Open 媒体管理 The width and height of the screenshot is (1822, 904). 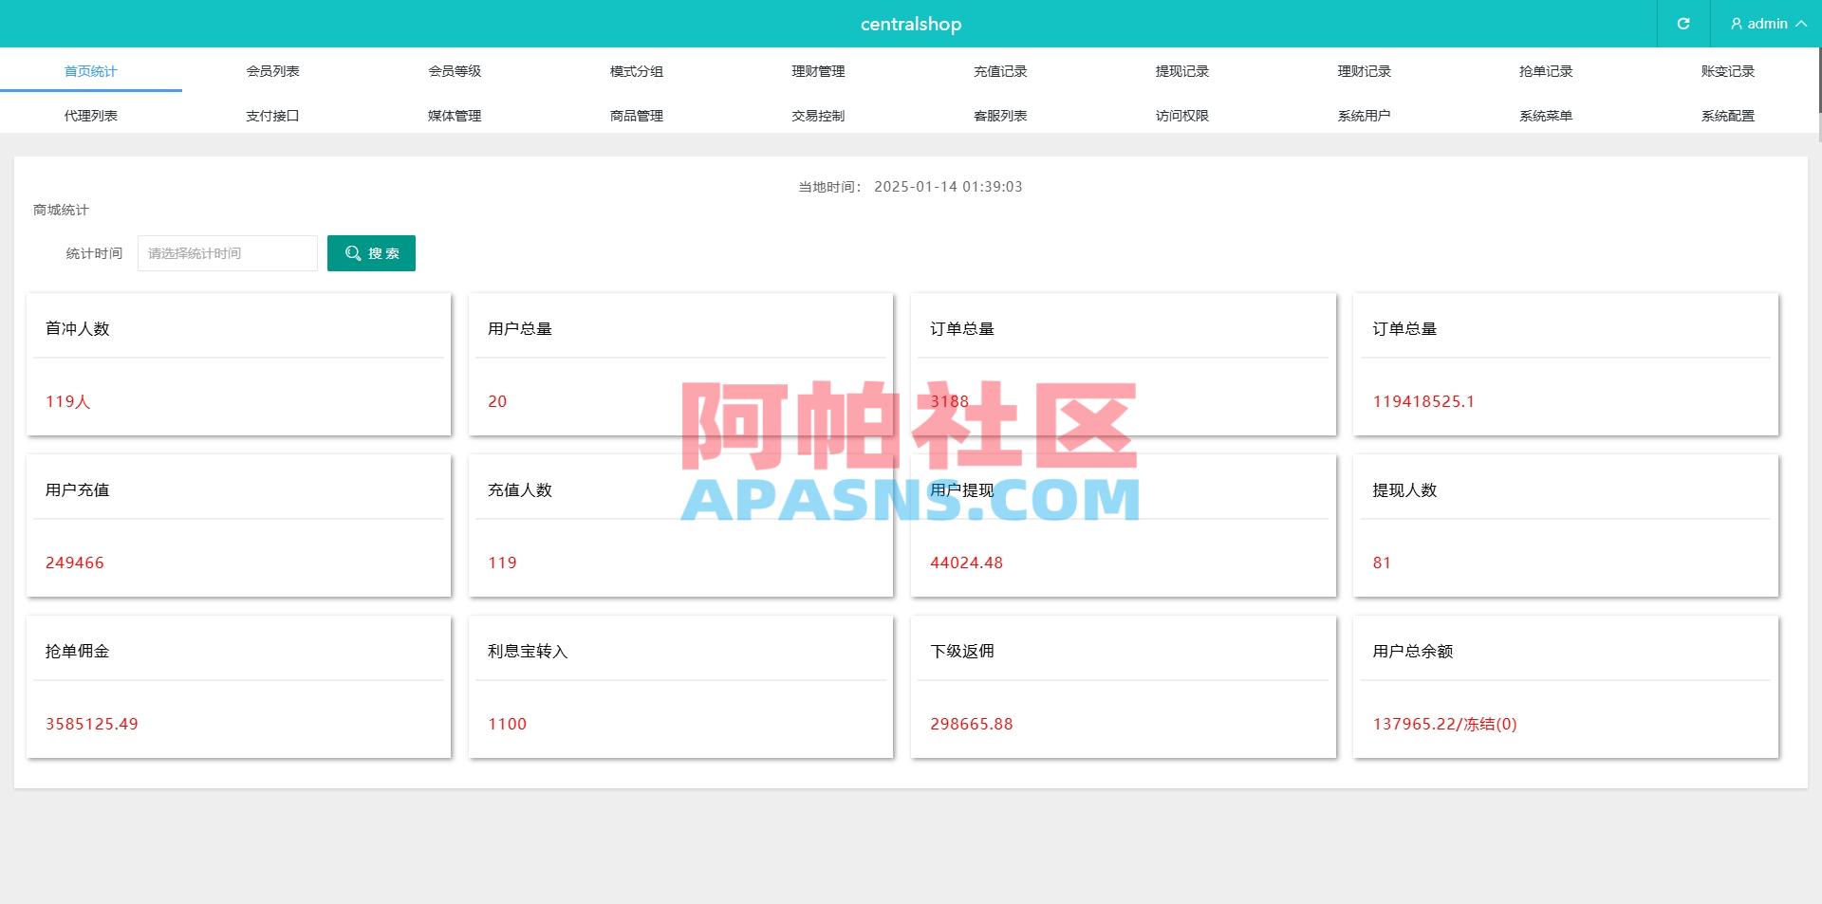455,115
